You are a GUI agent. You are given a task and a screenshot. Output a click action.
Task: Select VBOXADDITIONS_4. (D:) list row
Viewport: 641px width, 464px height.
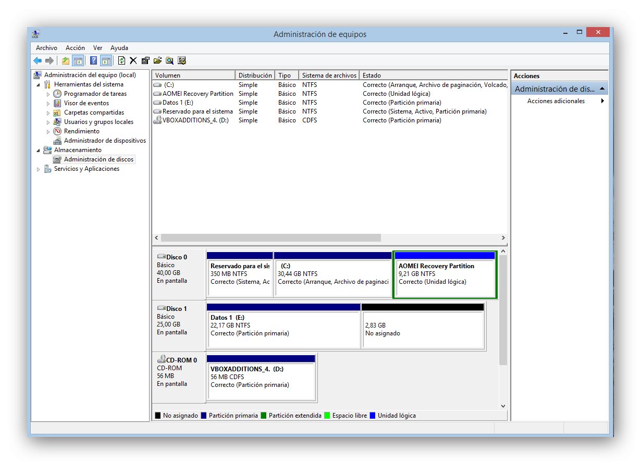pyautogui.click(x=330, y=120)
